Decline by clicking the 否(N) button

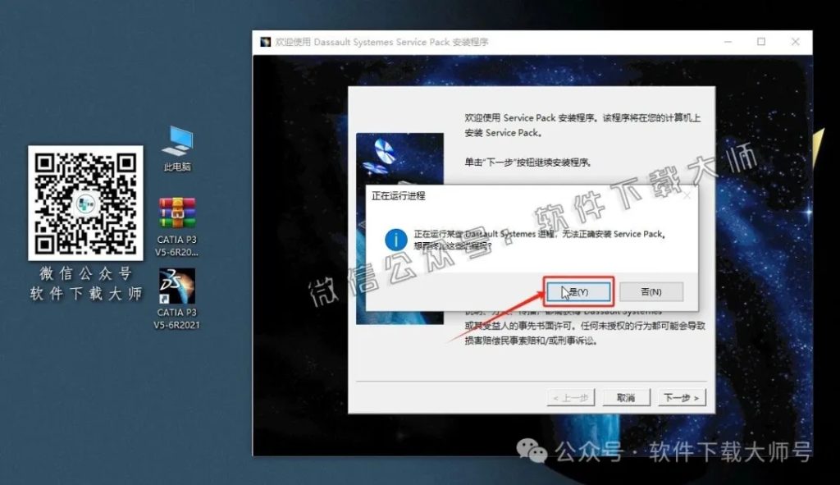click(651, 291)
